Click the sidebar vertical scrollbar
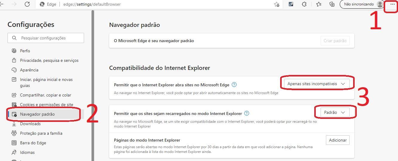This screenshot has height=161, width=398. point(93,85)
